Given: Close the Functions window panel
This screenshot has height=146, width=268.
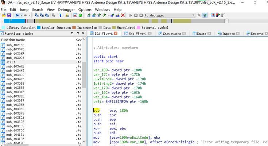Looking at the screenshot, I should point(83,33).
